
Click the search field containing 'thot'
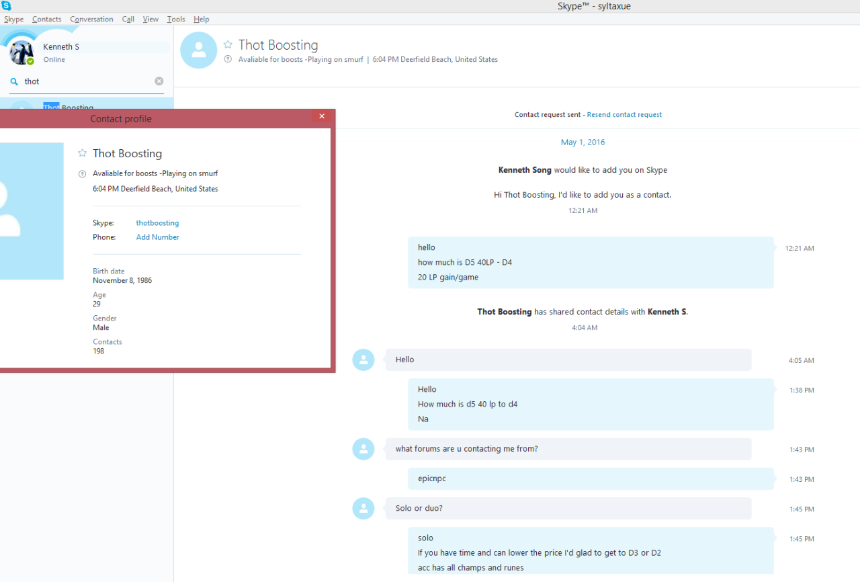[x=87, y=81]
